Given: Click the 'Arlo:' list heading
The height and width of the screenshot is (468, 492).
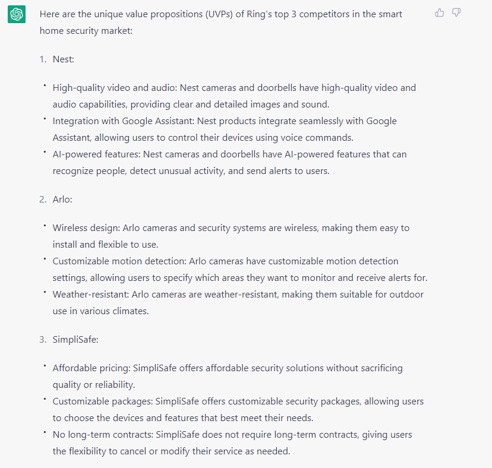Looking at the screenshot, I should click(62, 200).
